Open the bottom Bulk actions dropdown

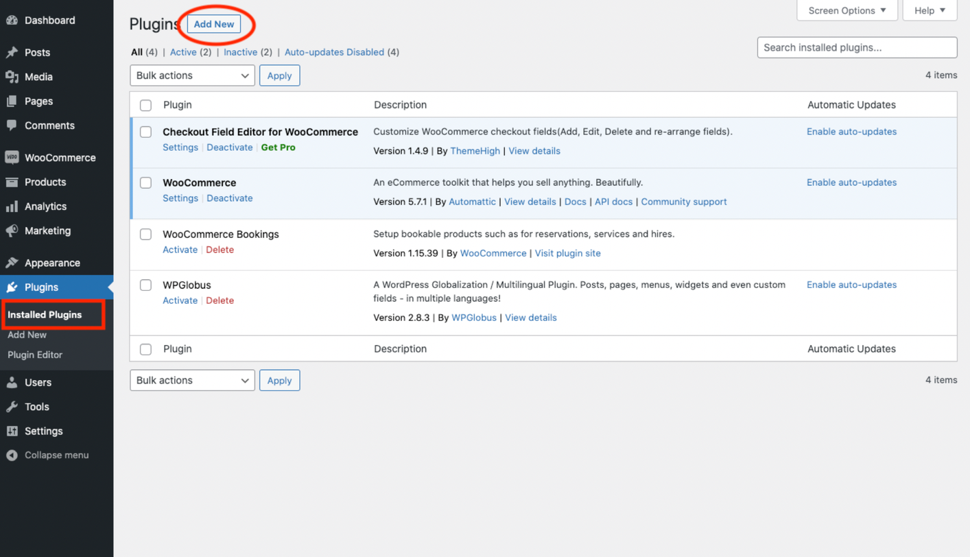click(x=192, y=380)
